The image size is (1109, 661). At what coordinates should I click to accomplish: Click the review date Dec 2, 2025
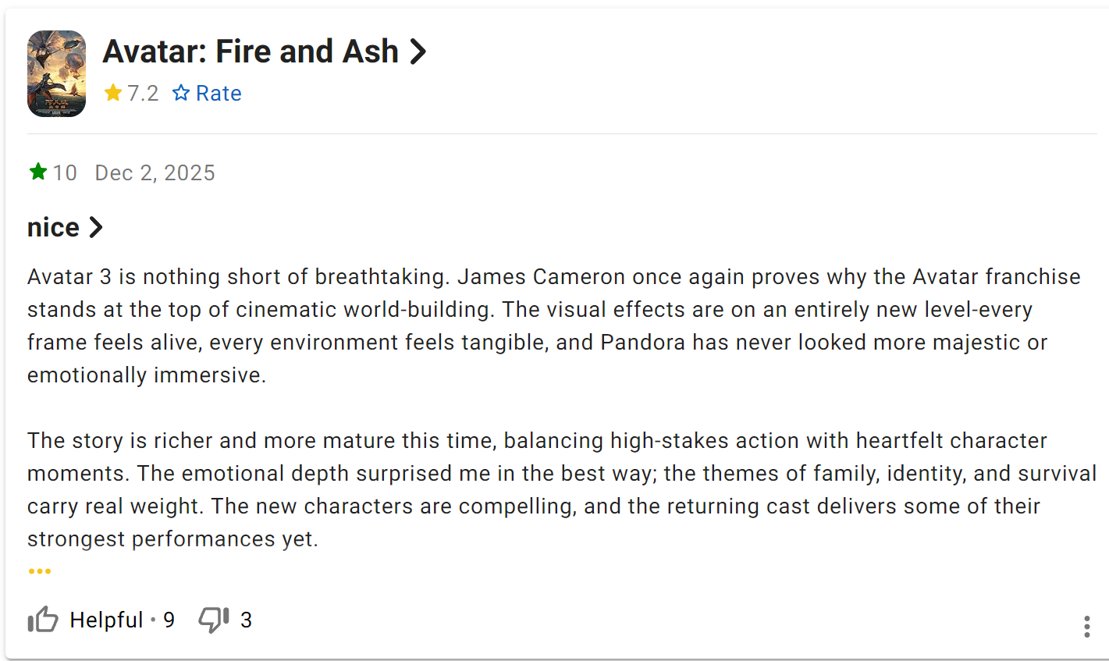[x=155, y=172]
